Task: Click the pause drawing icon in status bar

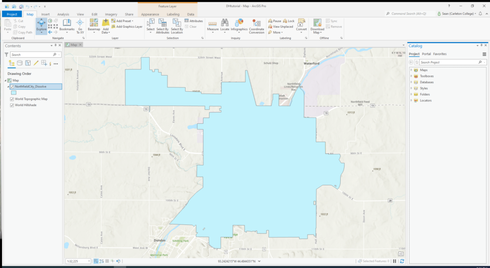Action: [x=395, y=261]
